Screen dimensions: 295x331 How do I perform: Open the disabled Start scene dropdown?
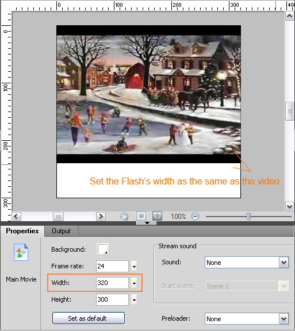pyautogui.click(x=247, y=286)
